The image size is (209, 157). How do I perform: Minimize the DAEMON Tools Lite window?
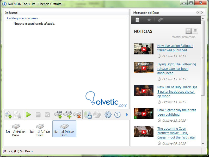pyautogui.click(x=184, y=3)
